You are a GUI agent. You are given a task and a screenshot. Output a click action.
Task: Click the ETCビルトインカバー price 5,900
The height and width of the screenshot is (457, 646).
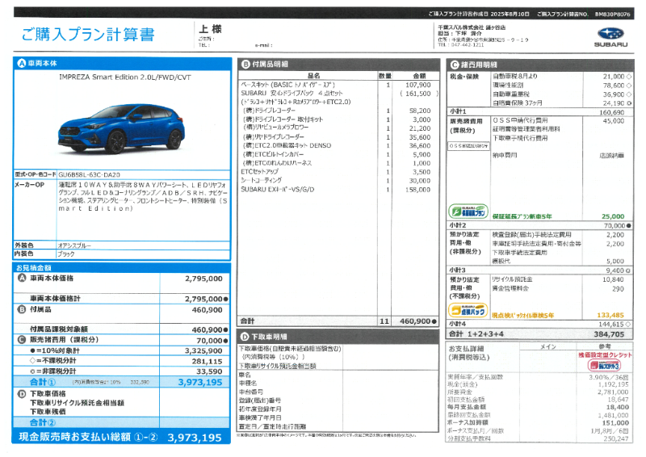[422, 154]
